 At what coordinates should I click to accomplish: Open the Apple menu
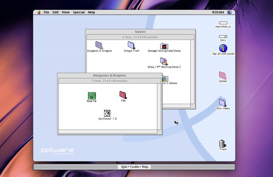(x=39, y=12)
